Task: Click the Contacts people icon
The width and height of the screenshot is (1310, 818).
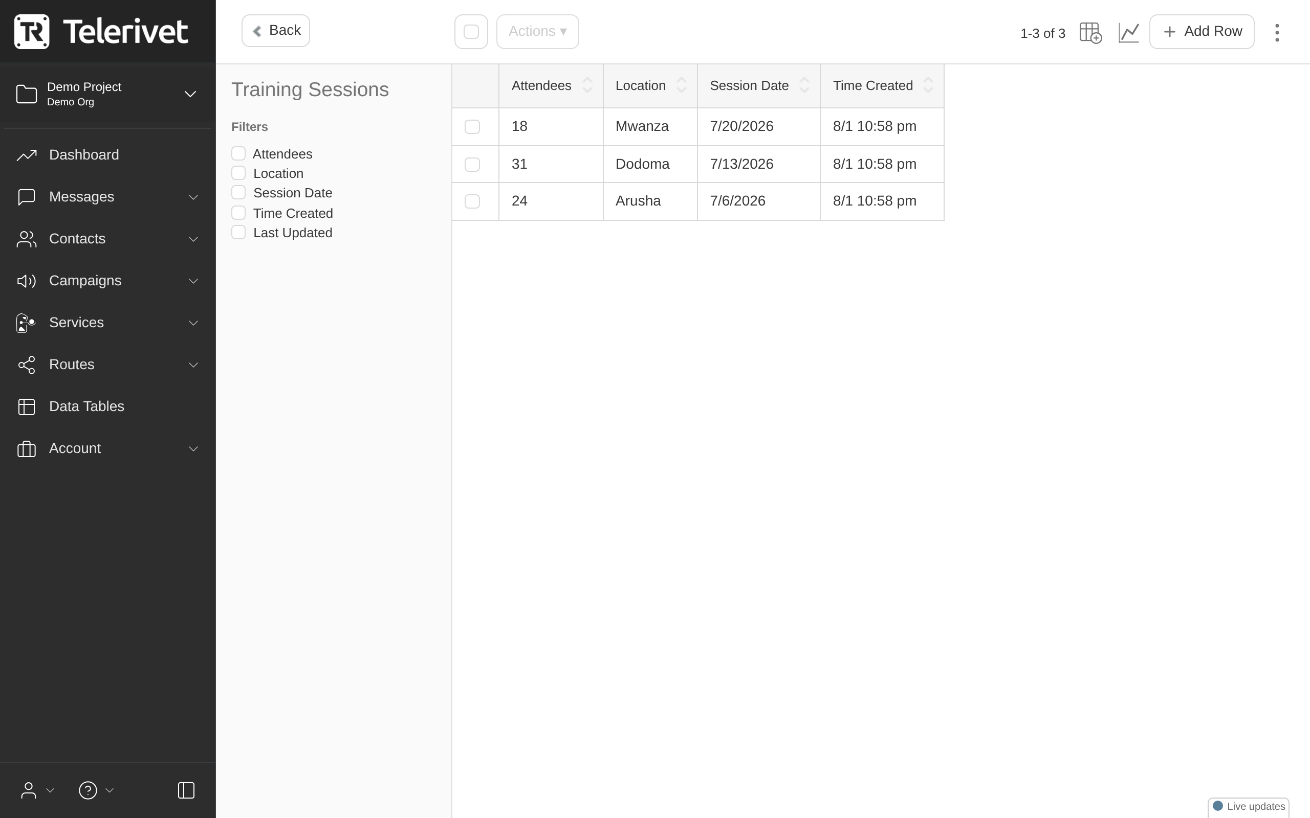Action: pyautogui.click(x=27, y=239)
